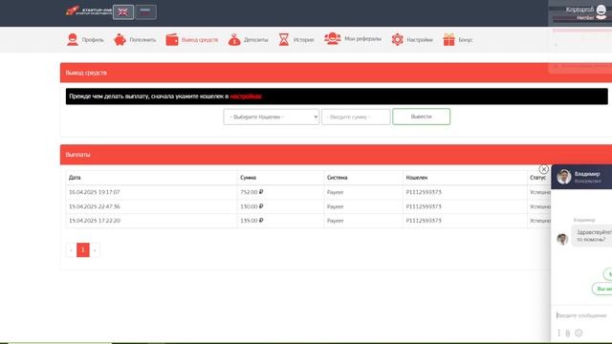Click the piggy bank Пополнить icon
612x344 pixels.
pos(120,39)
